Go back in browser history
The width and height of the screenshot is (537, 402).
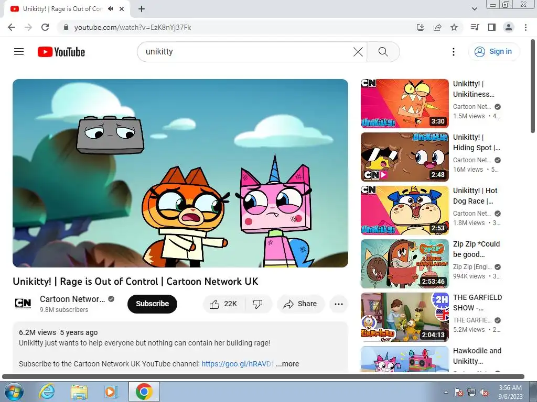click(x=12, y=27)
